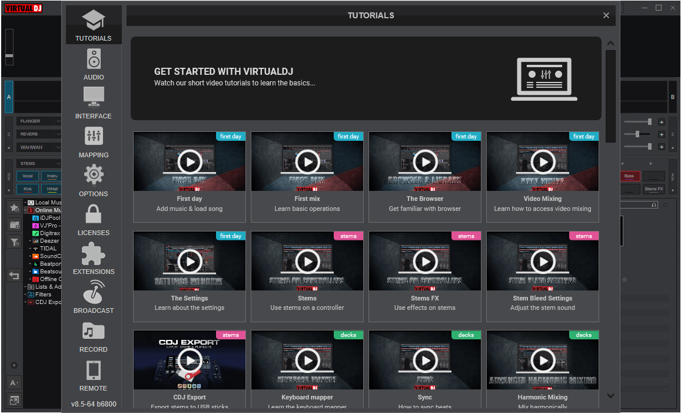Expand the CDJ Export tree node

pos(25,302)
